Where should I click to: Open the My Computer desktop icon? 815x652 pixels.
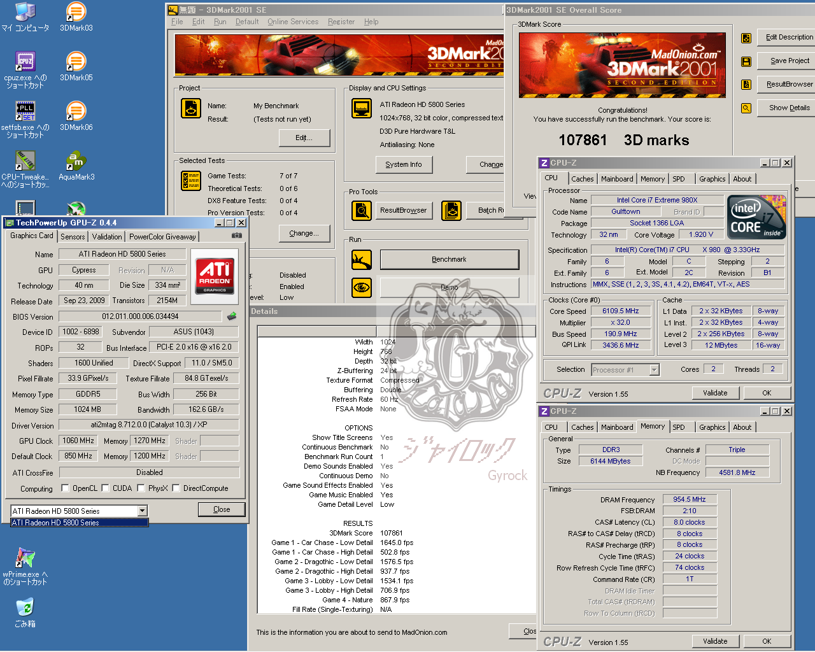click(25, 17)
